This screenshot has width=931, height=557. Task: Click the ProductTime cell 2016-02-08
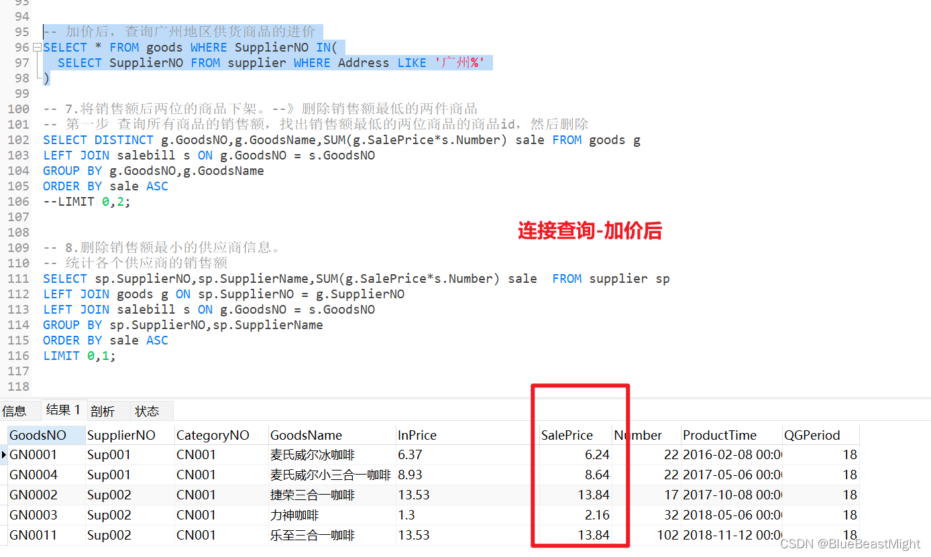731,455
